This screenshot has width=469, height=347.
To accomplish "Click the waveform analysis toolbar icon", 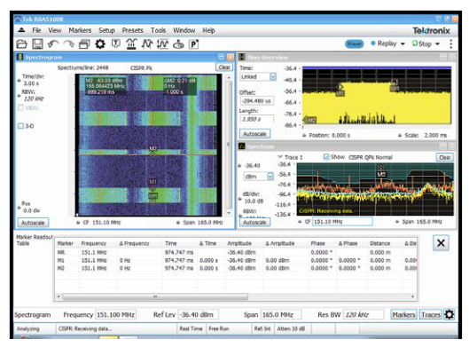I will 162,44.
